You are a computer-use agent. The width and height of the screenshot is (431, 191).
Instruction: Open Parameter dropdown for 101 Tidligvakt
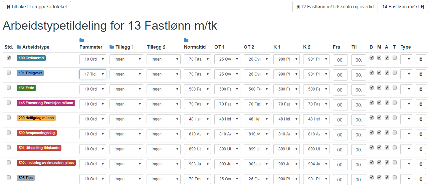click(92, 74)
